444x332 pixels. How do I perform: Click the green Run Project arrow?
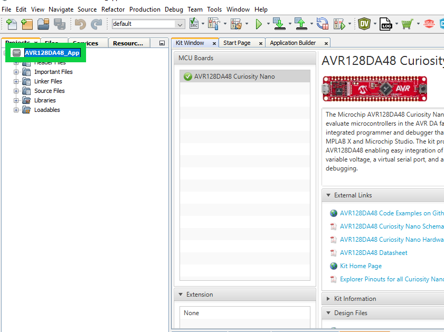pyautogui.click(x=259, y=24)
